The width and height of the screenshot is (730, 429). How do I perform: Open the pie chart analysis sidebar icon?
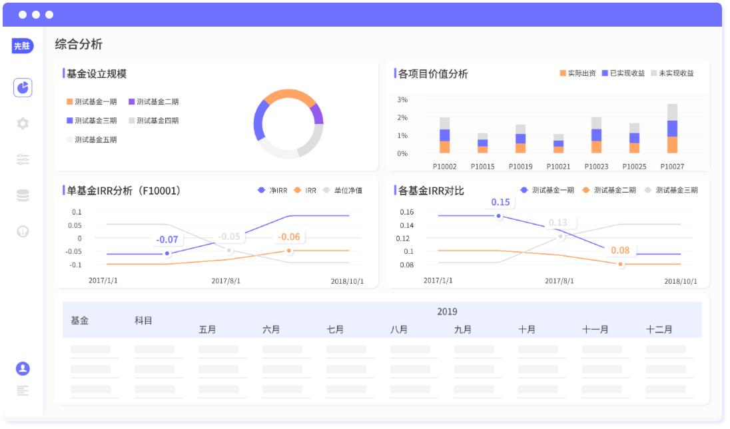23,87
